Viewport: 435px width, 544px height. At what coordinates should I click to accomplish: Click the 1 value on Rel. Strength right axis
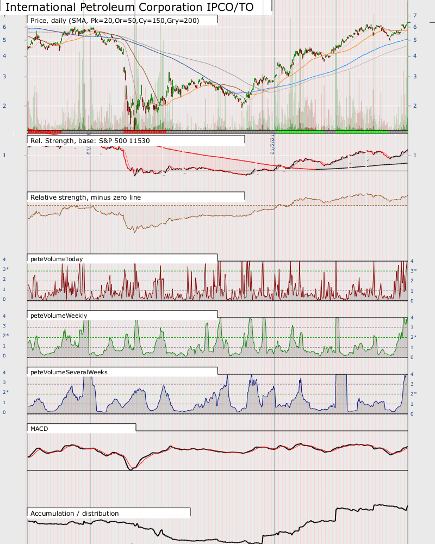click(415, 156)
